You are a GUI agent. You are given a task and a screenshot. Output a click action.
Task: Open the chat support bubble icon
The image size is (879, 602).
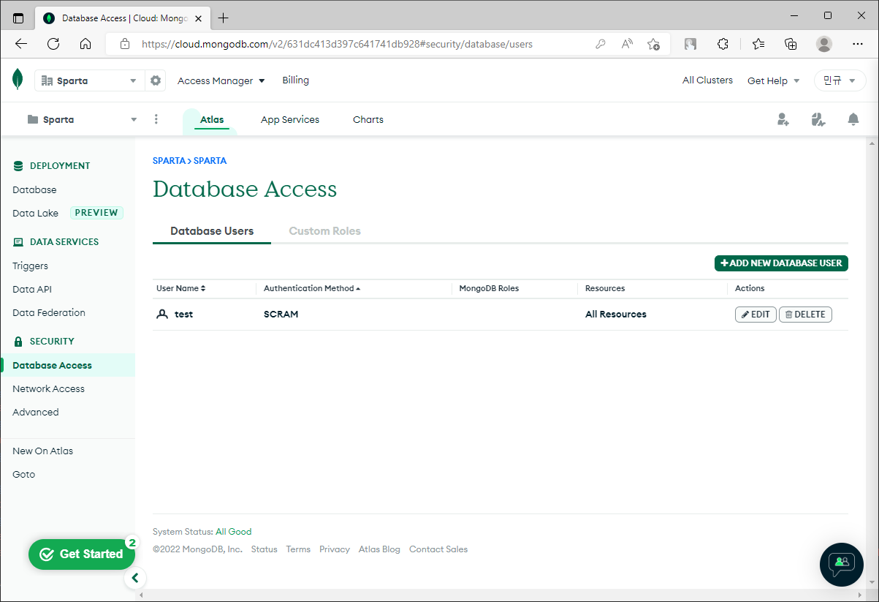[842, 564]
